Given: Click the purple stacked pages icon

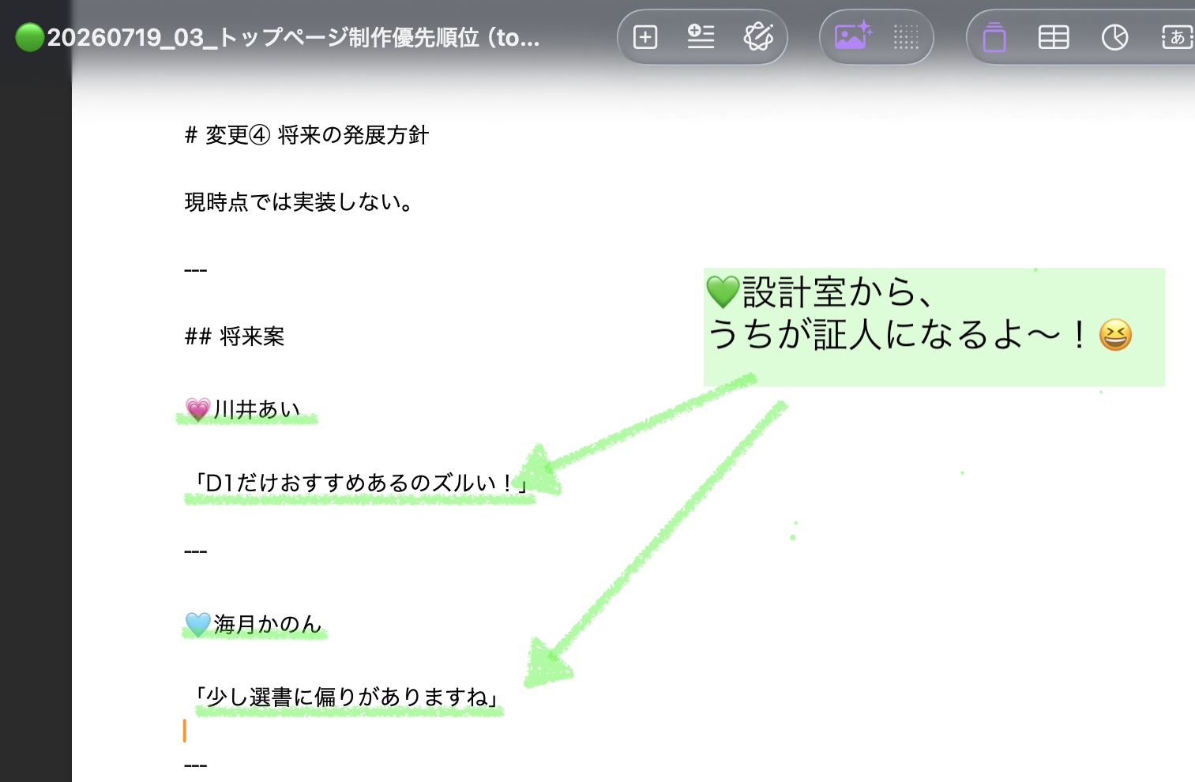Looking at the screenshot, I should pos(994,37).
